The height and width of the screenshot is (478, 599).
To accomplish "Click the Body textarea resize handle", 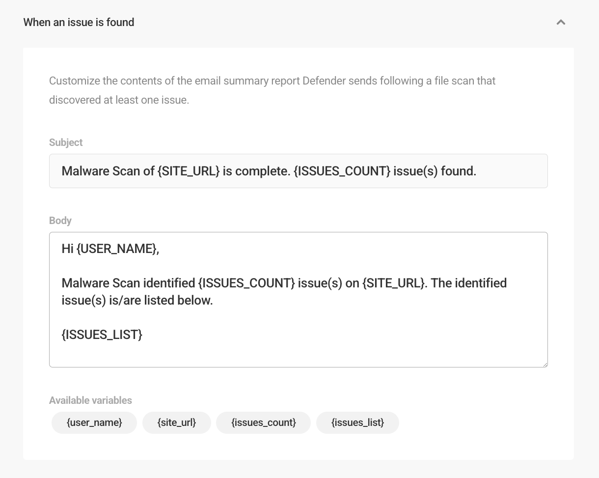I will point(545,365).
